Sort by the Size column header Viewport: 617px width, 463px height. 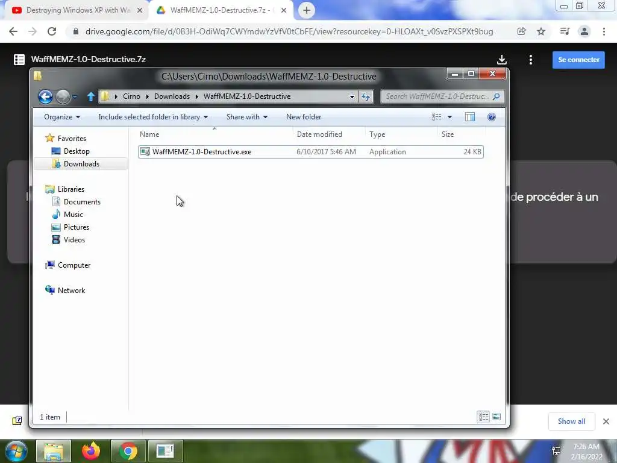(461, 134)
